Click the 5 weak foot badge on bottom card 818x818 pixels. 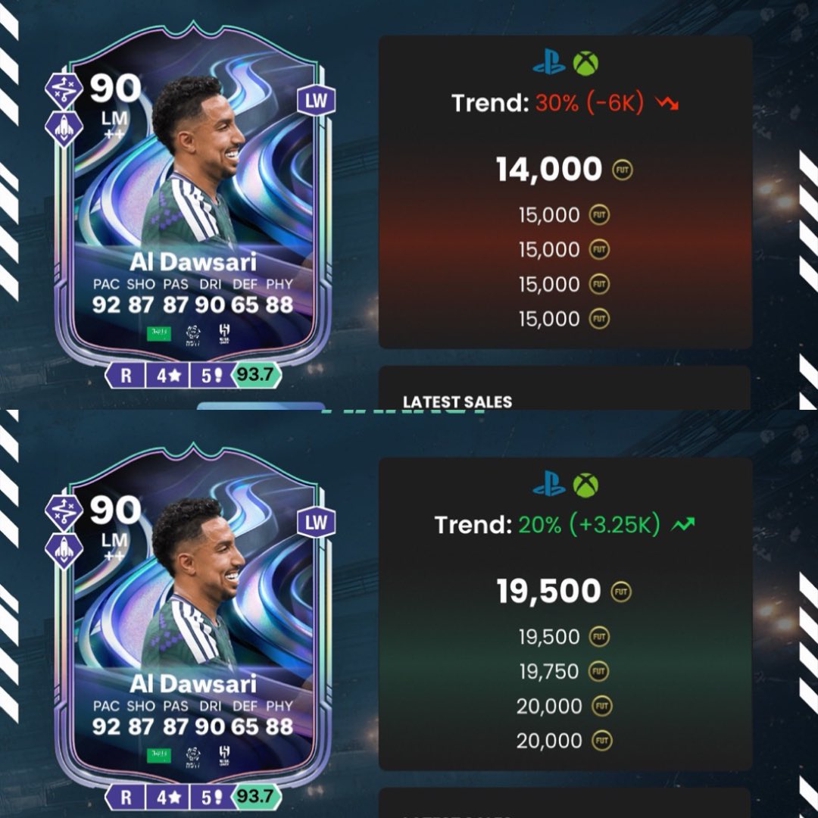tap(212, 797)
